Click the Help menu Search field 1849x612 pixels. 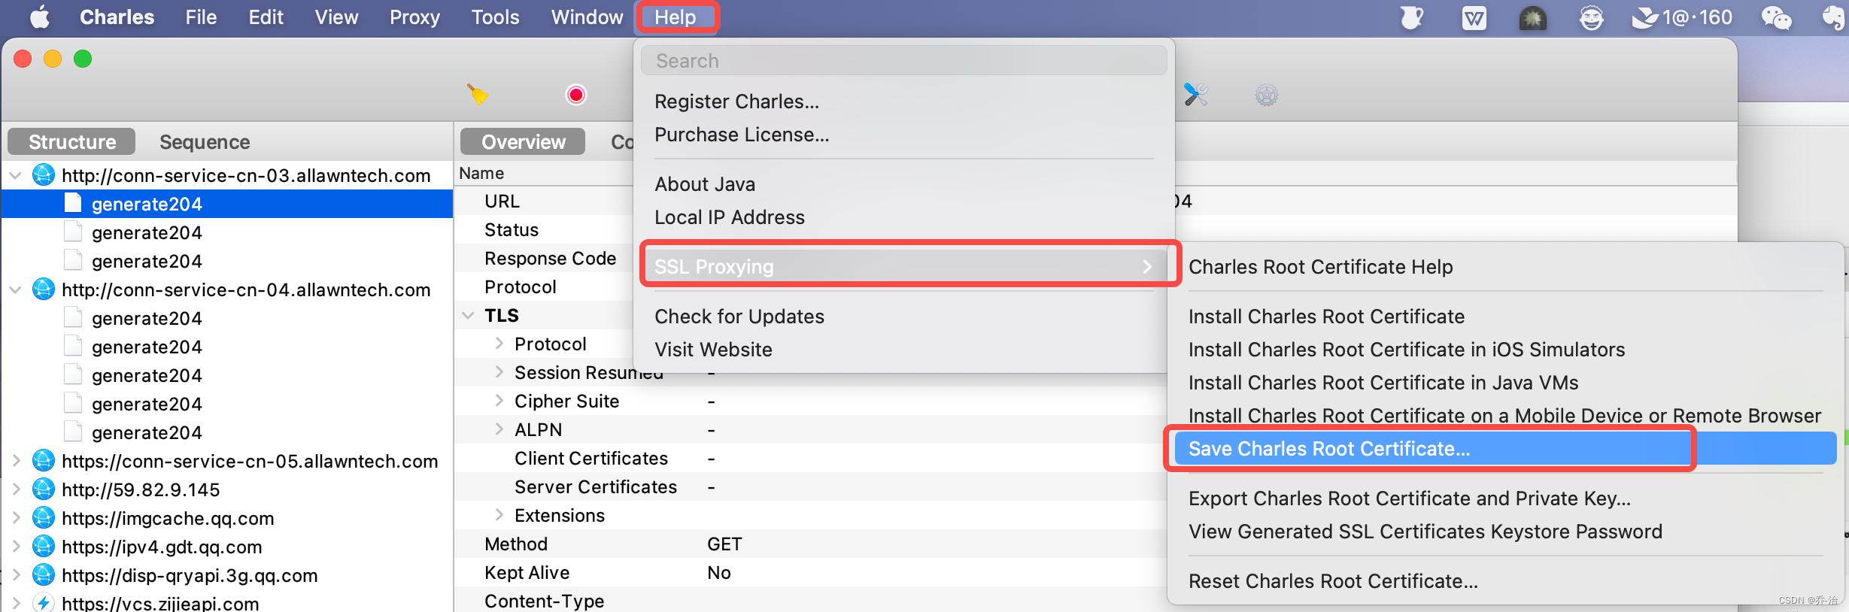(903, 60)
